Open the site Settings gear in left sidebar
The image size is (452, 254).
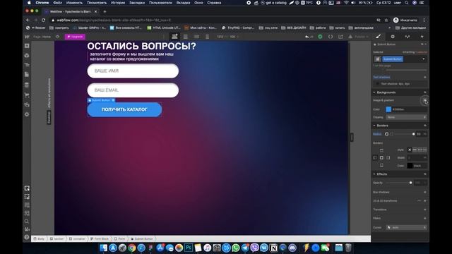pos(27,114)
